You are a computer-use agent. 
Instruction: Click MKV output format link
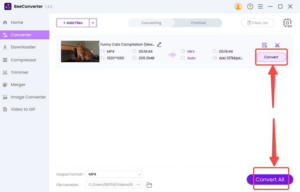(191, 52)
